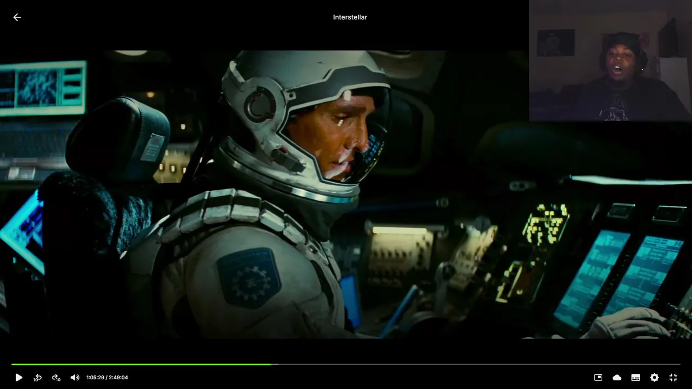Toggle subtitles with the captions icon
Viewport: 692px width, 389px height.
[636, 378]
